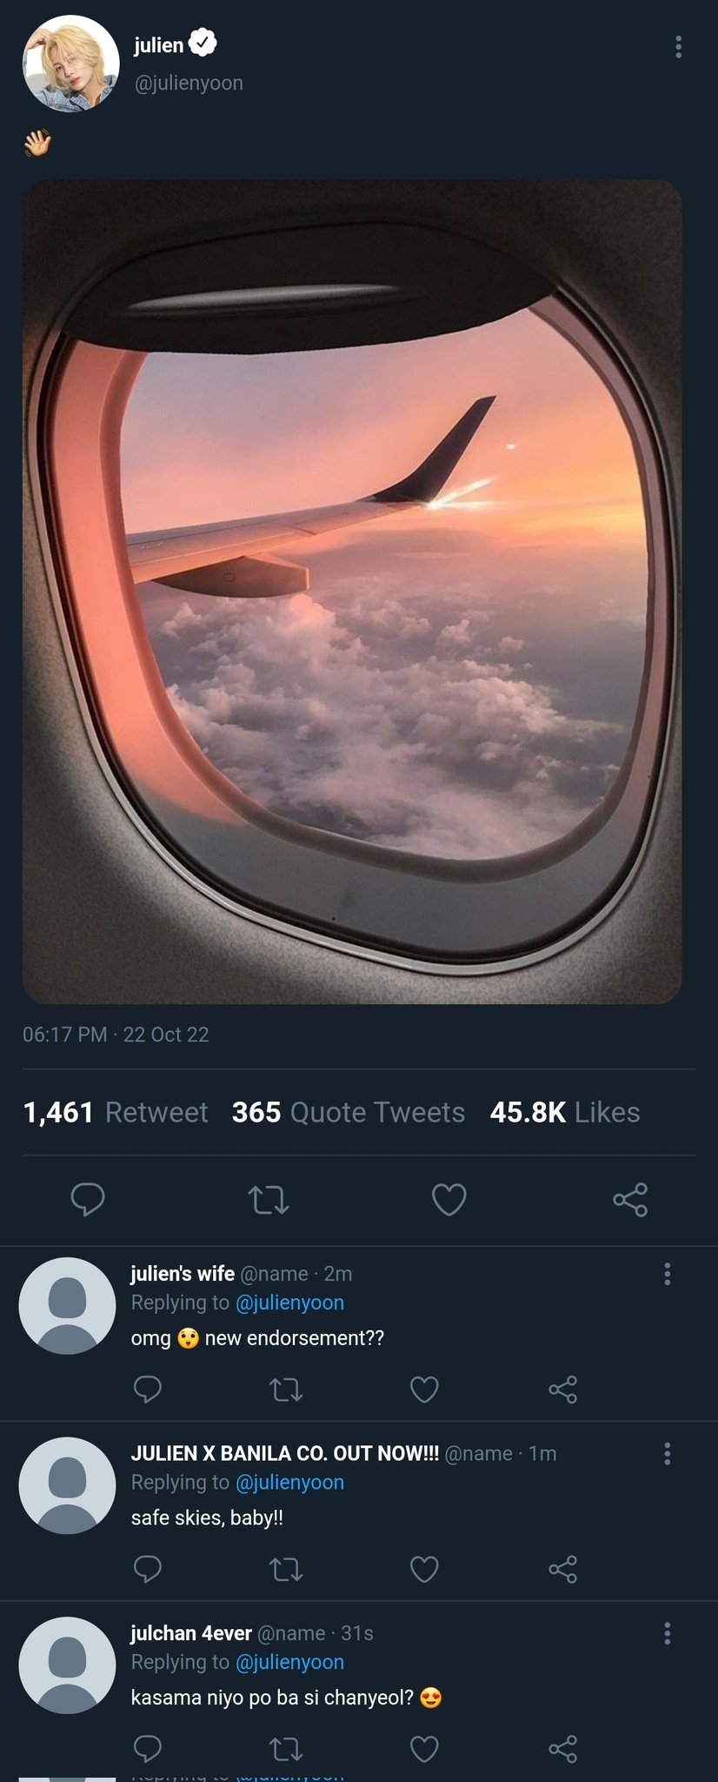The image size is (718, 1782).
Task: View the 45.8K Likes list
Action: [565, 1112]
